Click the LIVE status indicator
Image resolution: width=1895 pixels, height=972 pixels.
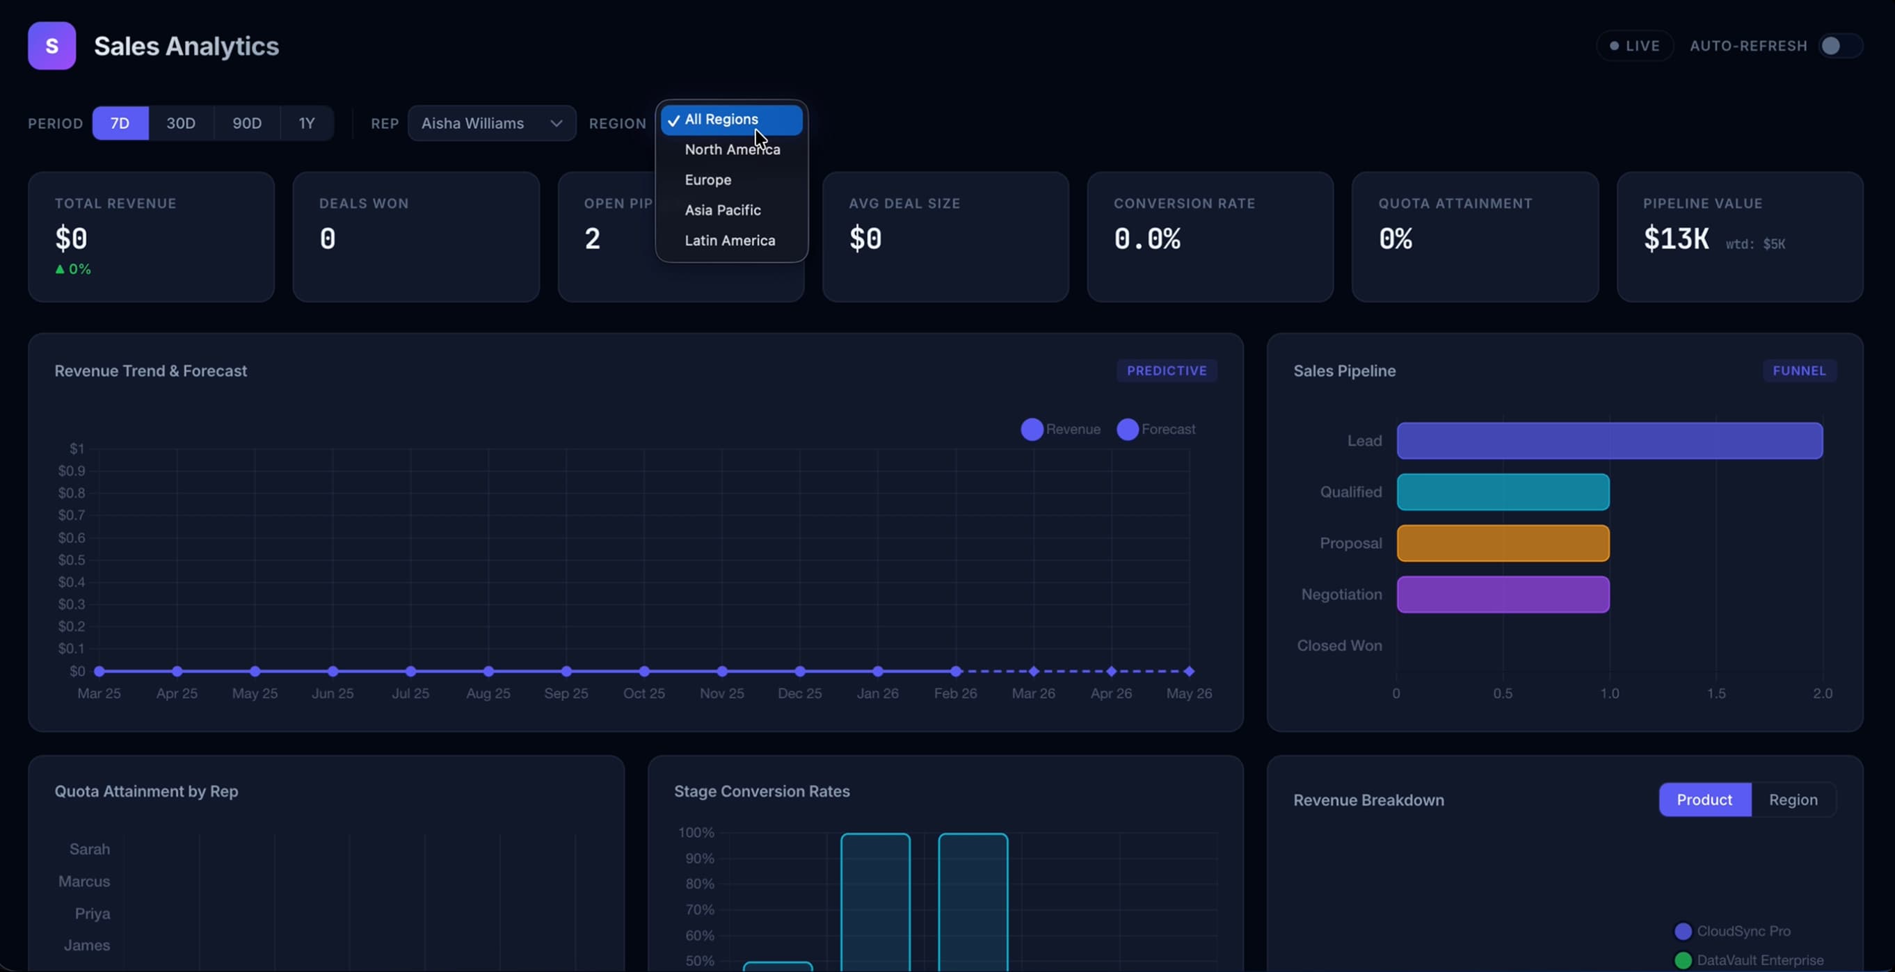coord(1635,46)
